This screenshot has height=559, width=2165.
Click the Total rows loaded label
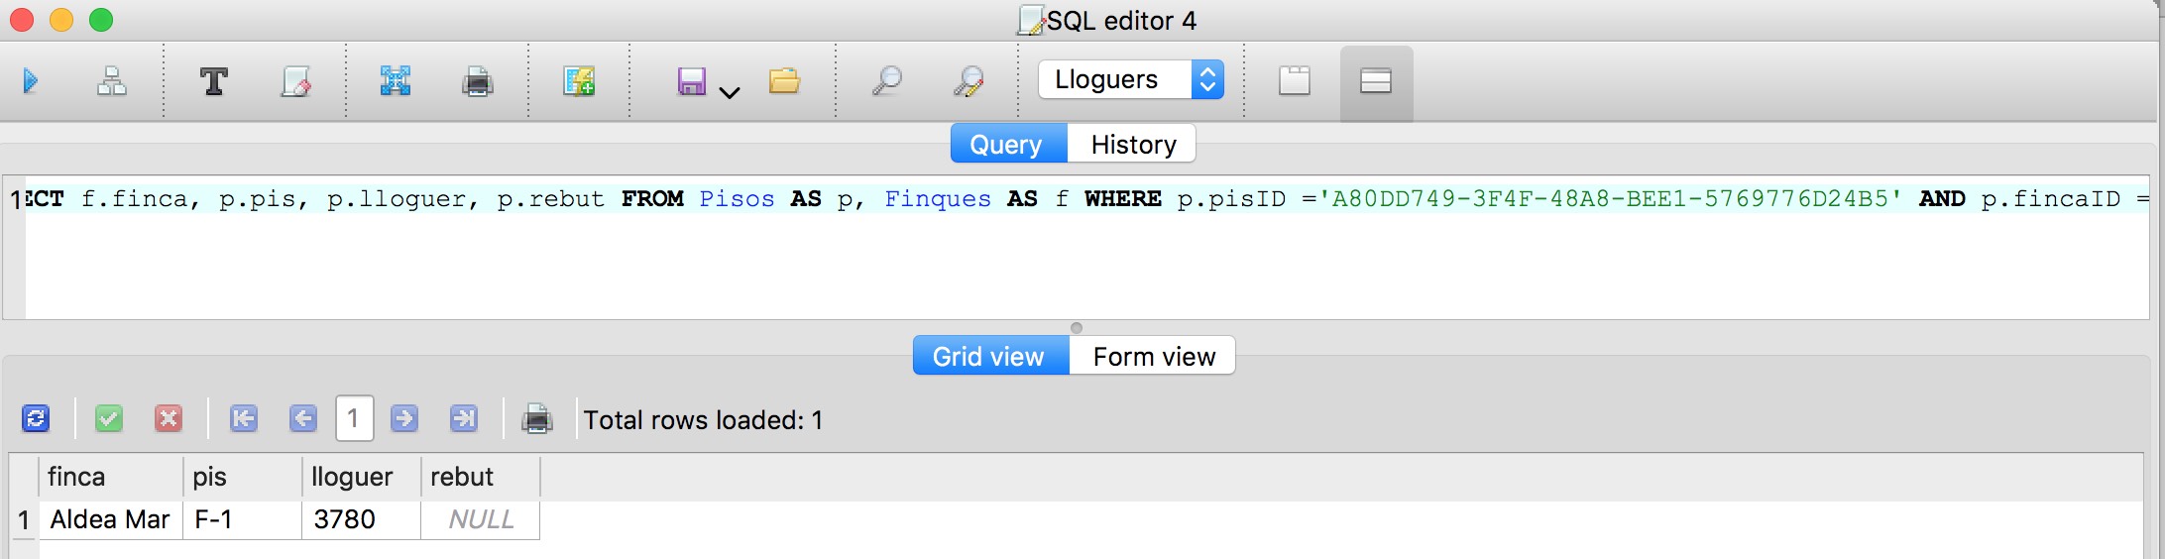pyautogui.click(x=703, y=420)
